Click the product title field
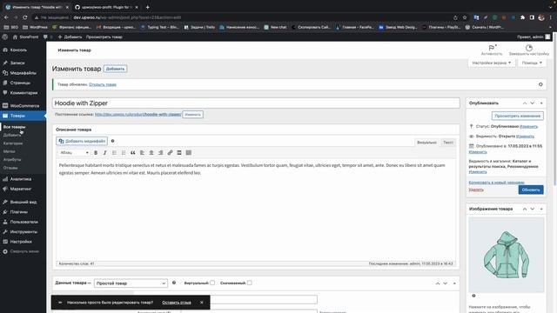The image size is (557, 313). tap(256, 103)
